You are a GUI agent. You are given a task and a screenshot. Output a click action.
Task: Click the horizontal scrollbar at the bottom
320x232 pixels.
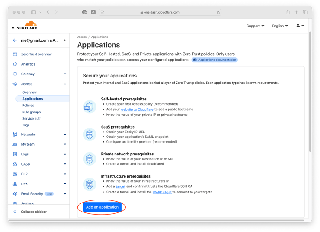point(156,220)
